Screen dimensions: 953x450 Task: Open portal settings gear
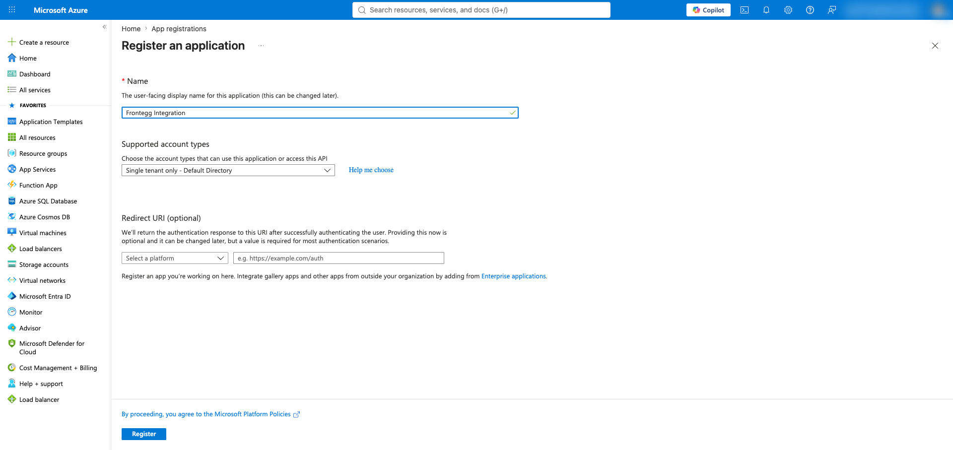788,10
